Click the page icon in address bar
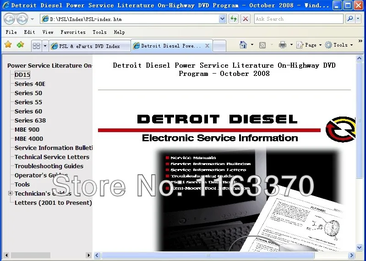The height and width of the screenshot is (261, 366). pos(45,19)
